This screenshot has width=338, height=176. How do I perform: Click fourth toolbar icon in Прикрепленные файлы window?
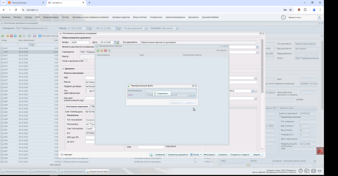[x=109, y=51]
